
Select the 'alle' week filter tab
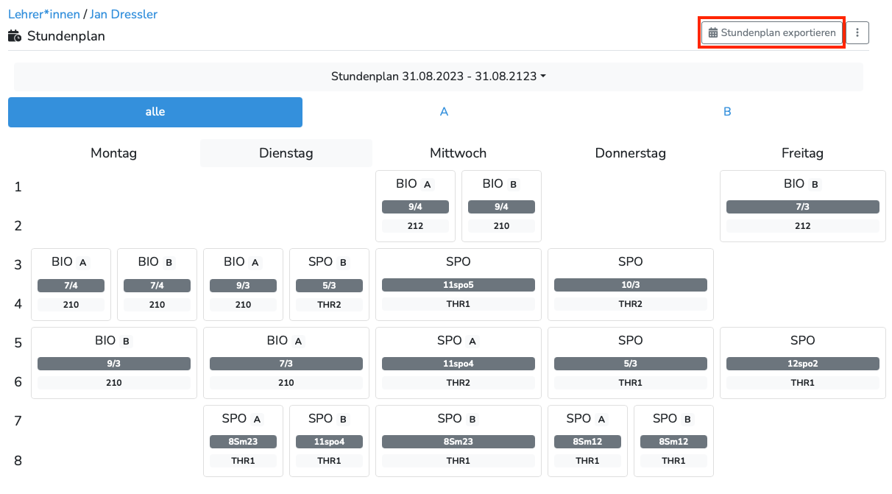tap(155, 112)
